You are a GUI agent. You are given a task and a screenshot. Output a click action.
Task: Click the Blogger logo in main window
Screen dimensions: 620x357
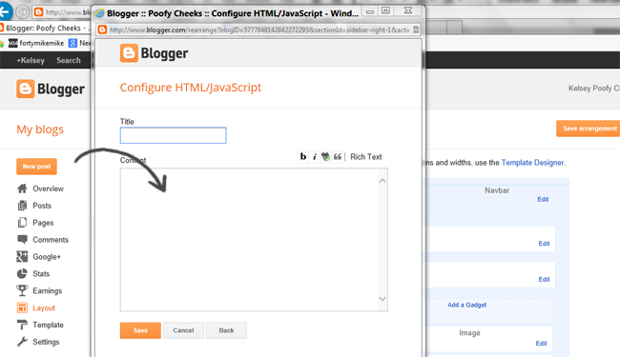tap(51, 89)
